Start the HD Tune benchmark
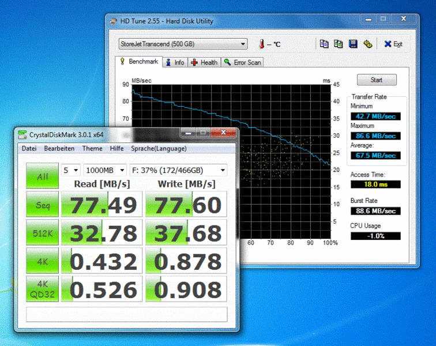 click(x=377, y=80)
